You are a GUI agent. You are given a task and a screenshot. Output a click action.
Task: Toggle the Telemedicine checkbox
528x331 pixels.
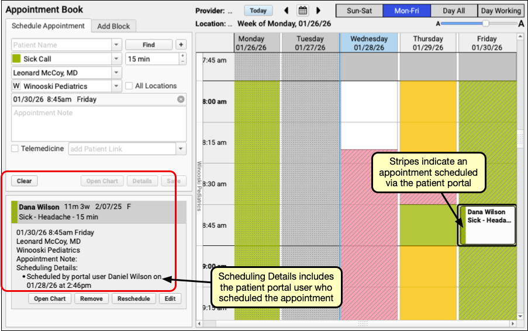pyautogui.click(x=15, y=149)
